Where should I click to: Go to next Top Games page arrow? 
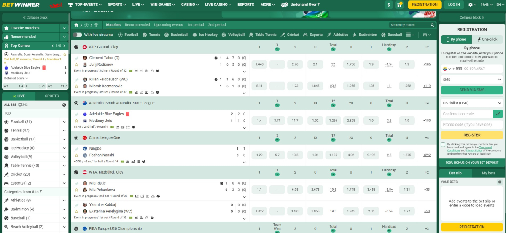(x=64, y=46)
